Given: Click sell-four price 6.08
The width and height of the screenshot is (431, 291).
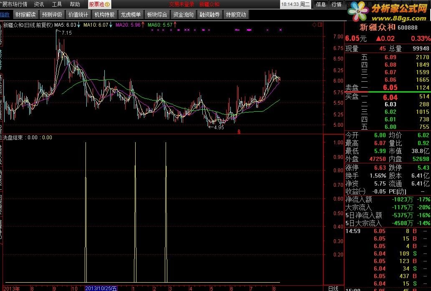Looking at the screenshot, I should coord(390,65).
